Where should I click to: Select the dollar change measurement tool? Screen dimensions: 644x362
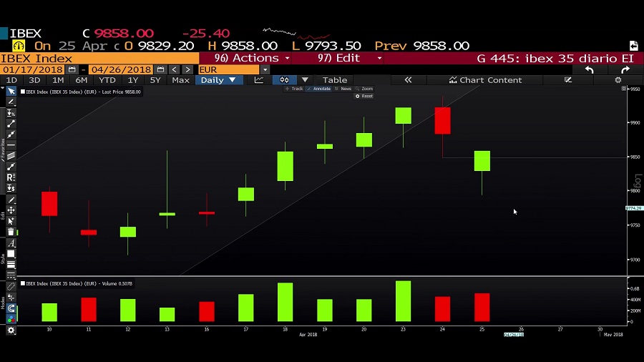click(x=11, y=188)
